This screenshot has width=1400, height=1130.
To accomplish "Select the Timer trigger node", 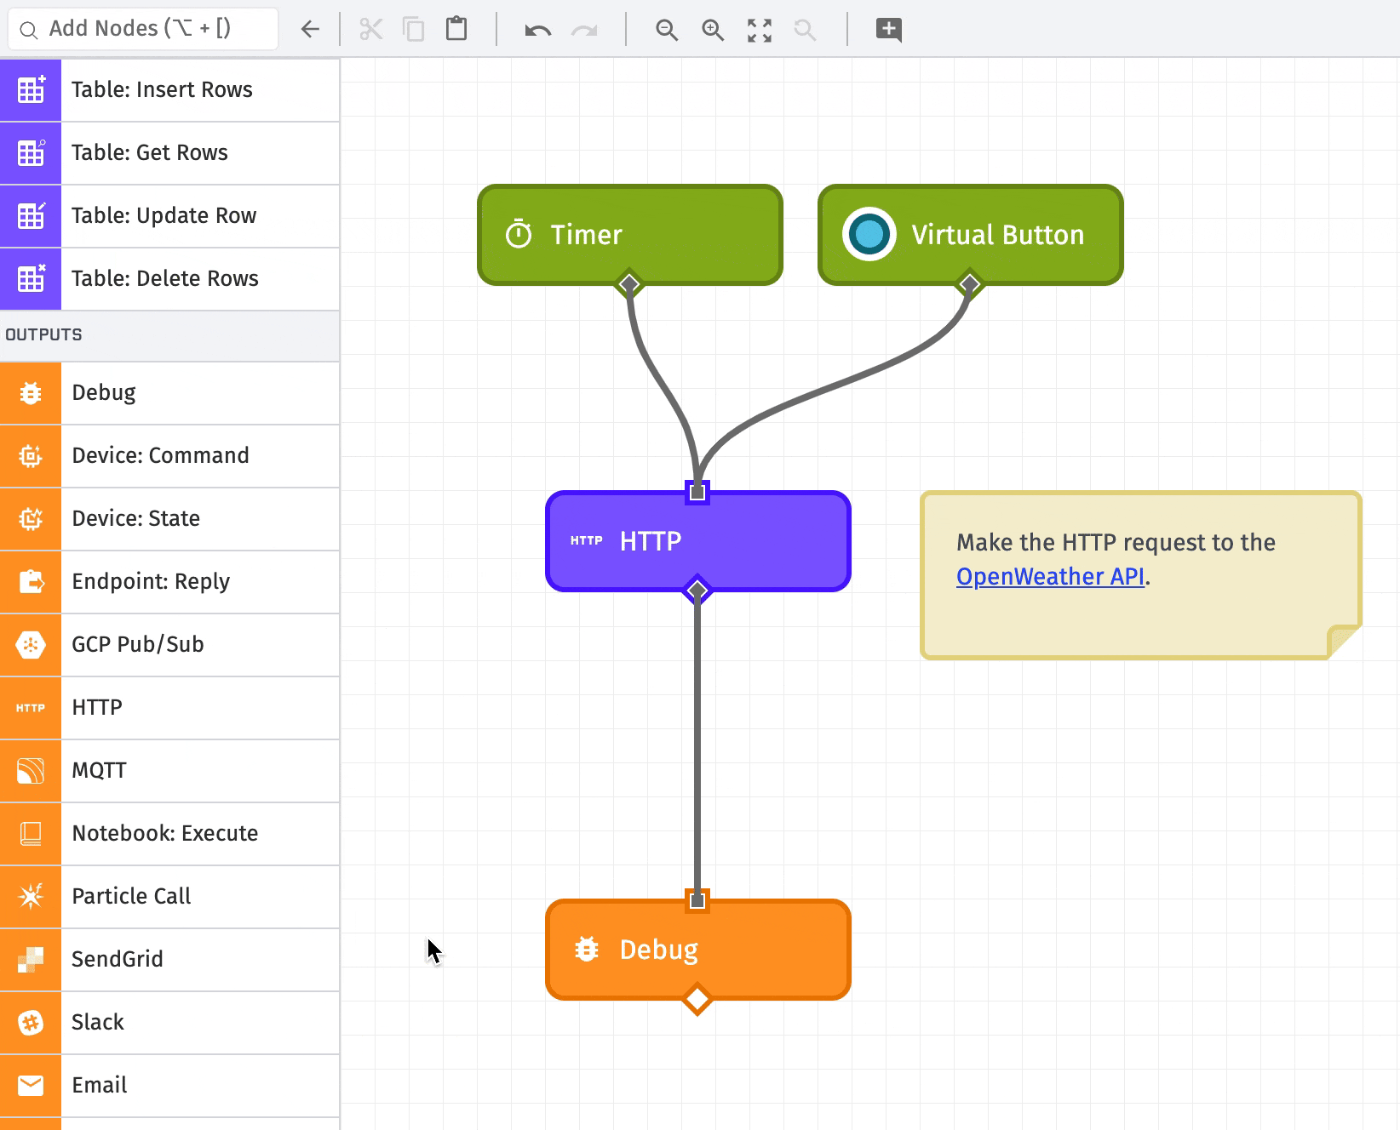I will tap(629, 234).
